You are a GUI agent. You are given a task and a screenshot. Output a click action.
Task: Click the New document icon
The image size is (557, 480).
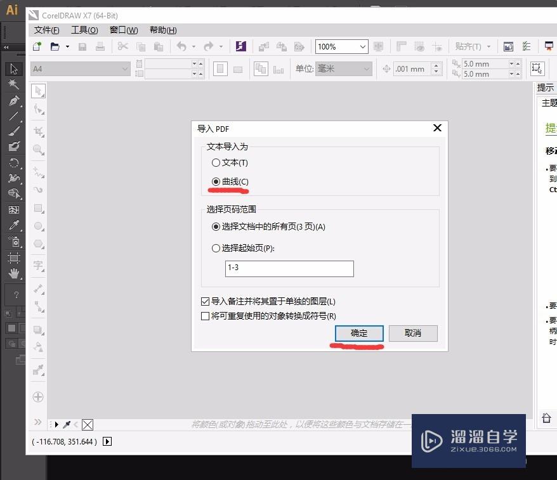tap(37, 46)
